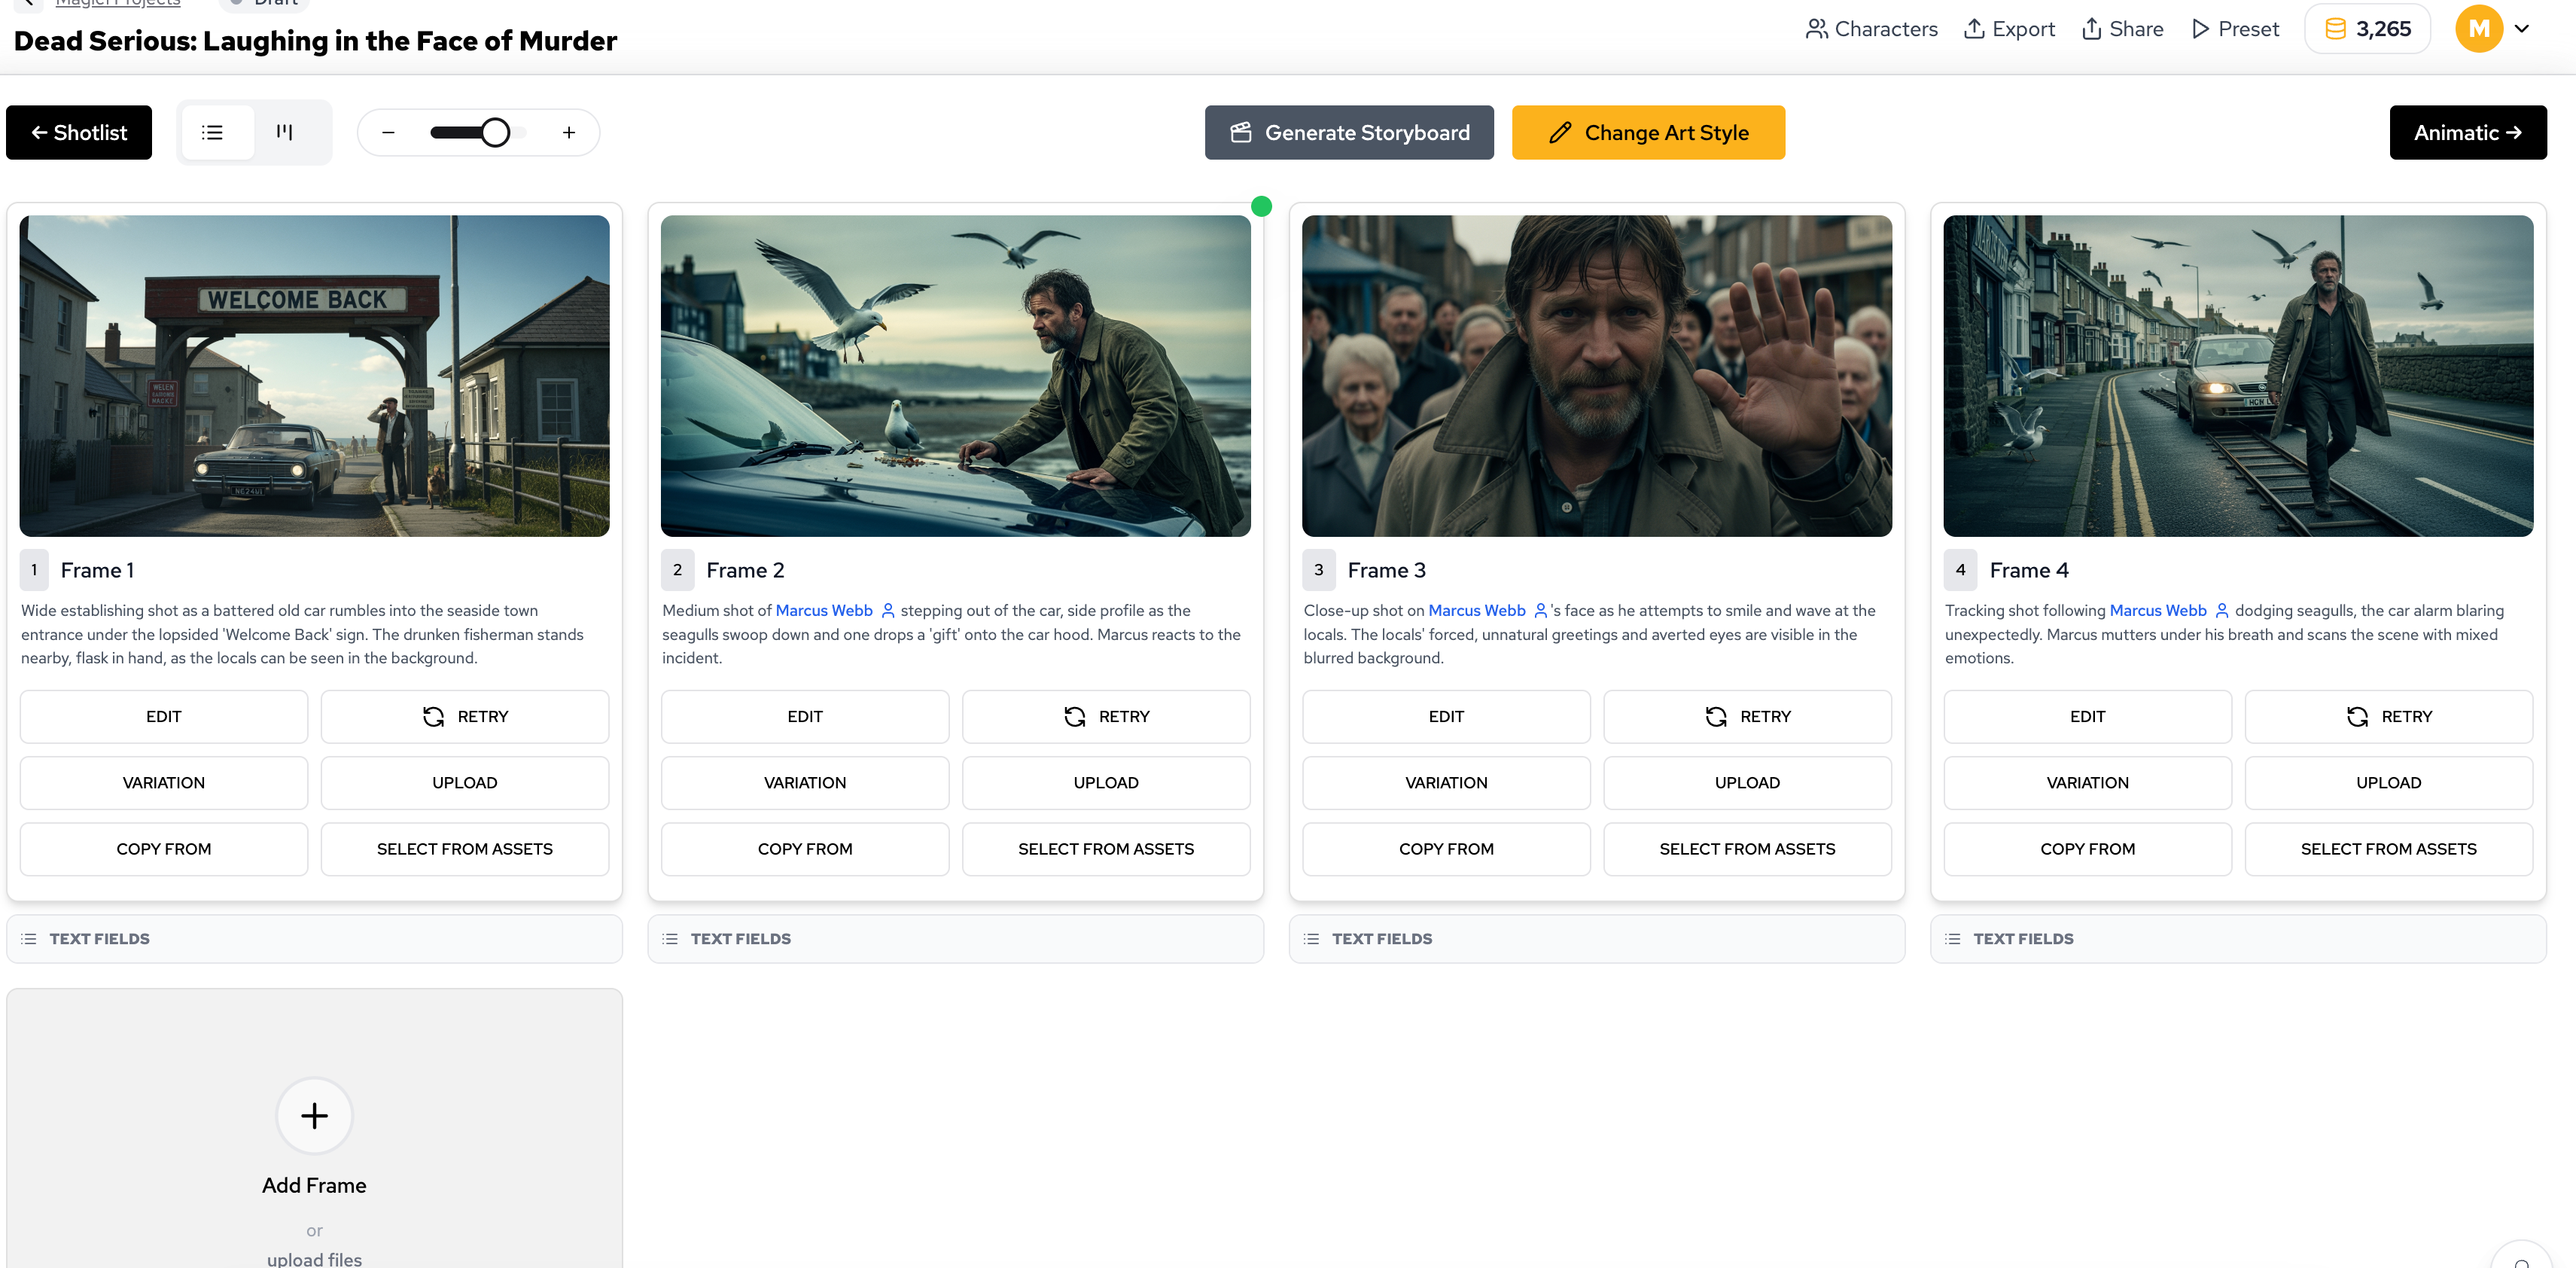Click Generate Storyboard button

[1349, 132]
